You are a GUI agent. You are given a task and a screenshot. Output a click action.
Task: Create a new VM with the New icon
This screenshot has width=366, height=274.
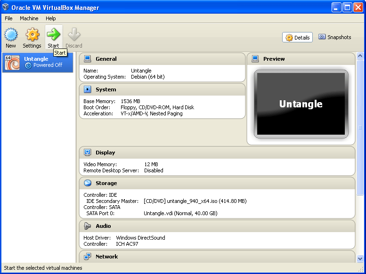pos(11,34)
